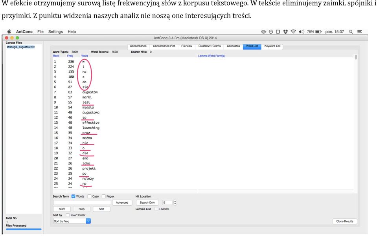Click the Advanced button
Viewport: 377px width, 236px height.
click(122, 203)
